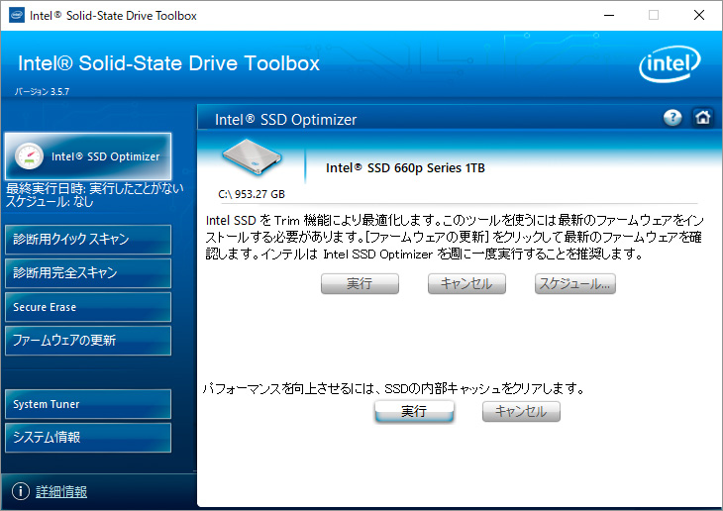
Task: Click 'Intel SSD 660p Series 1TB' text
Action: point(405,168)
